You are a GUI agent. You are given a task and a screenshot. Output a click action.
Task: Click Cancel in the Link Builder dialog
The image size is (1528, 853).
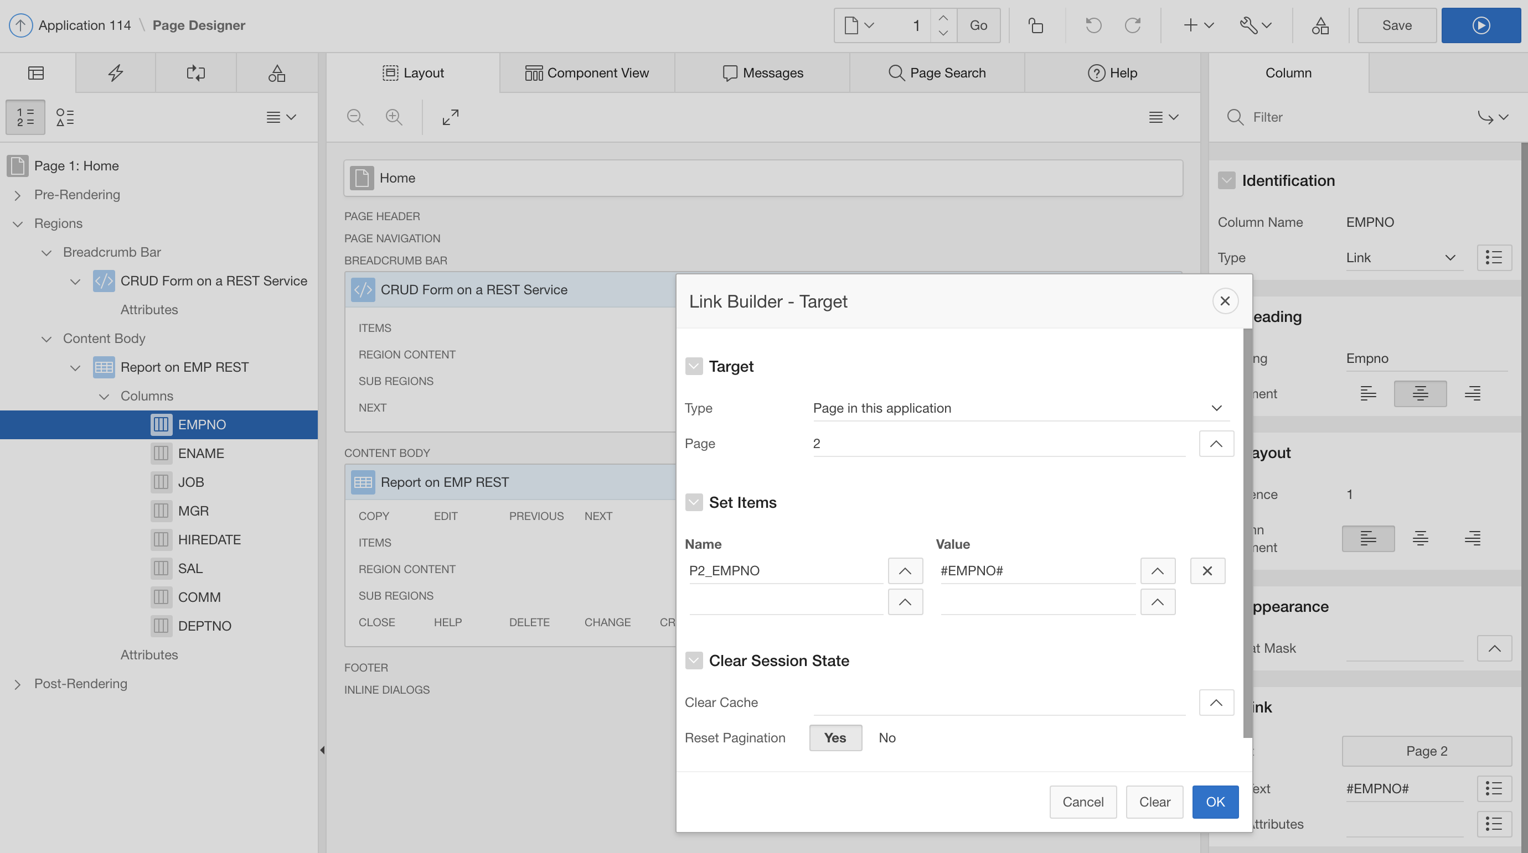[1082, 802]
